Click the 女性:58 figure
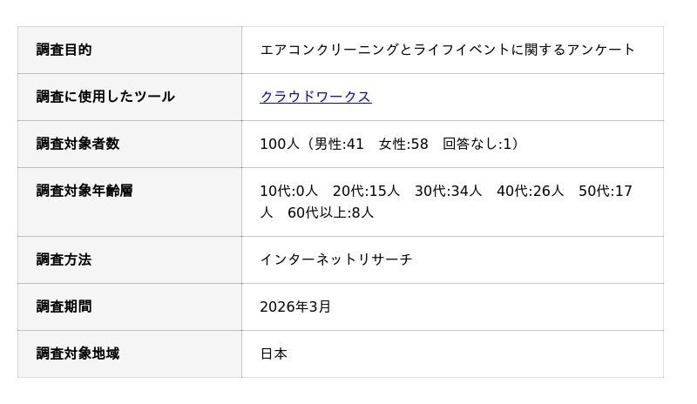697x404 pixels. click(403, 144)
